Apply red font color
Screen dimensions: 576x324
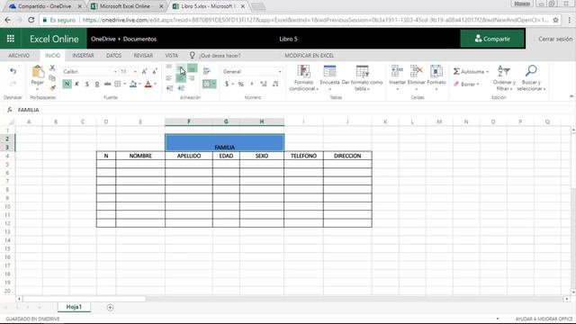pos(148,84)
